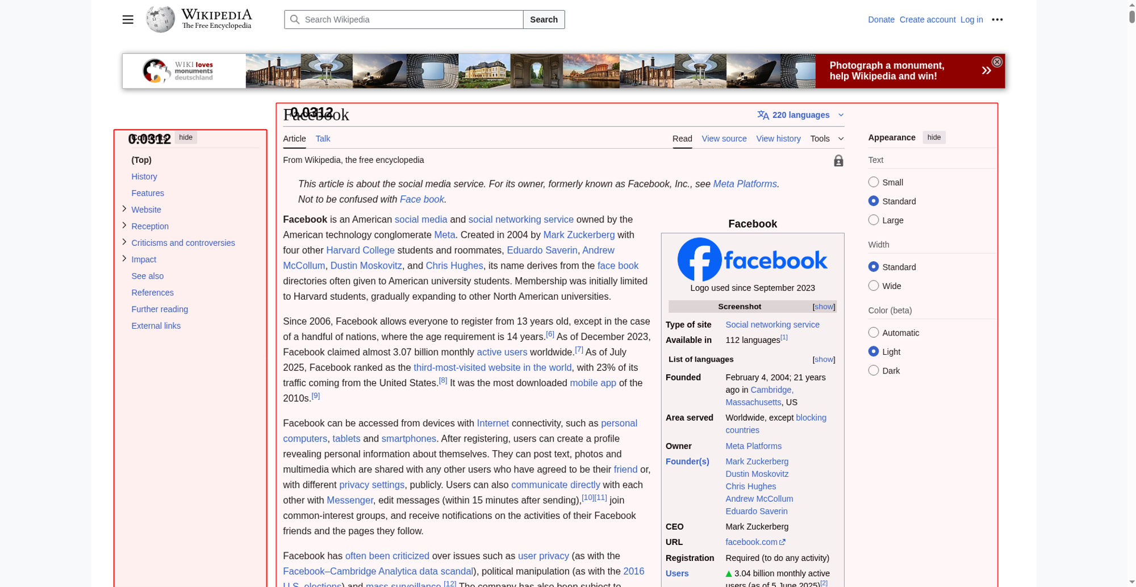Close the Wiki Loves Monuments banner
The height and width of the screenshot is (587, 1136).
(997, 62)
